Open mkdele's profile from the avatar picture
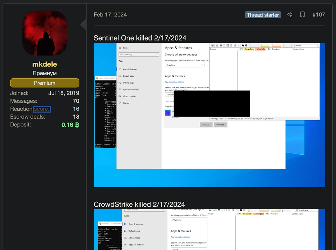The height and width of the screenshot is (250, 336). click(45, 33)
